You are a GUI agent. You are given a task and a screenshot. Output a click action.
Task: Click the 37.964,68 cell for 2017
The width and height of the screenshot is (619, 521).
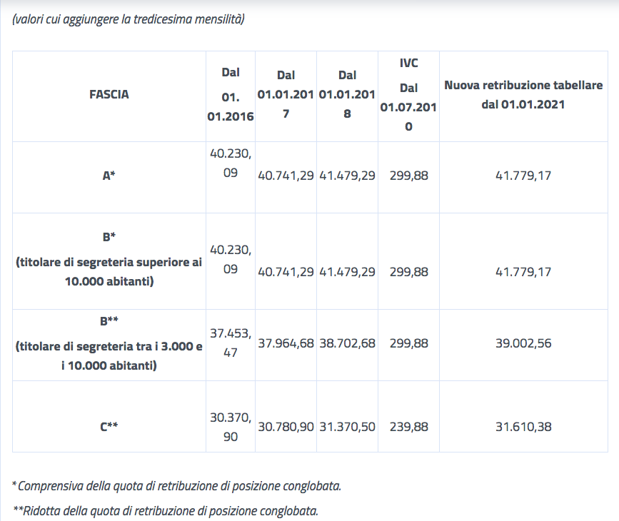tap(286, 343)
